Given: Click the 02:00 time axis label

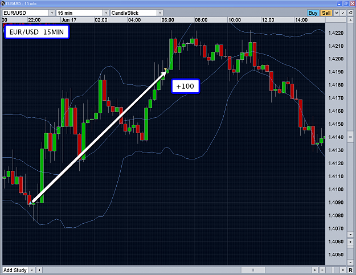Looking at the screenshot, I should pos(101,20).
